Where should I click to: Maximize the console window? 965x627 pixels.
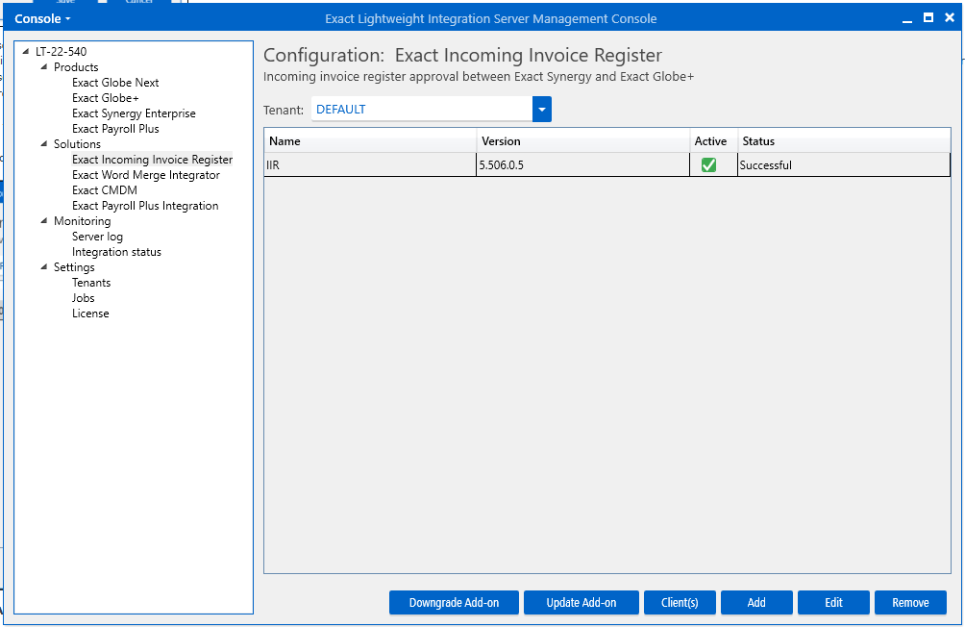[928, 18]
